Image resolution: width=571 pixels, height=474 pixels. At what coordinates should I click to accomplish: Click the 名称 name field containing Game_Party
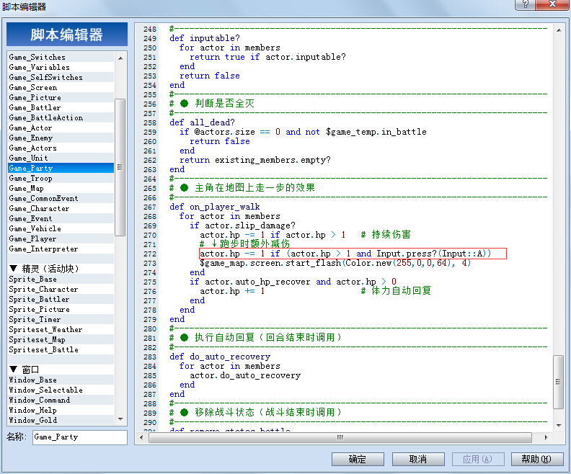tap(80, 437)
